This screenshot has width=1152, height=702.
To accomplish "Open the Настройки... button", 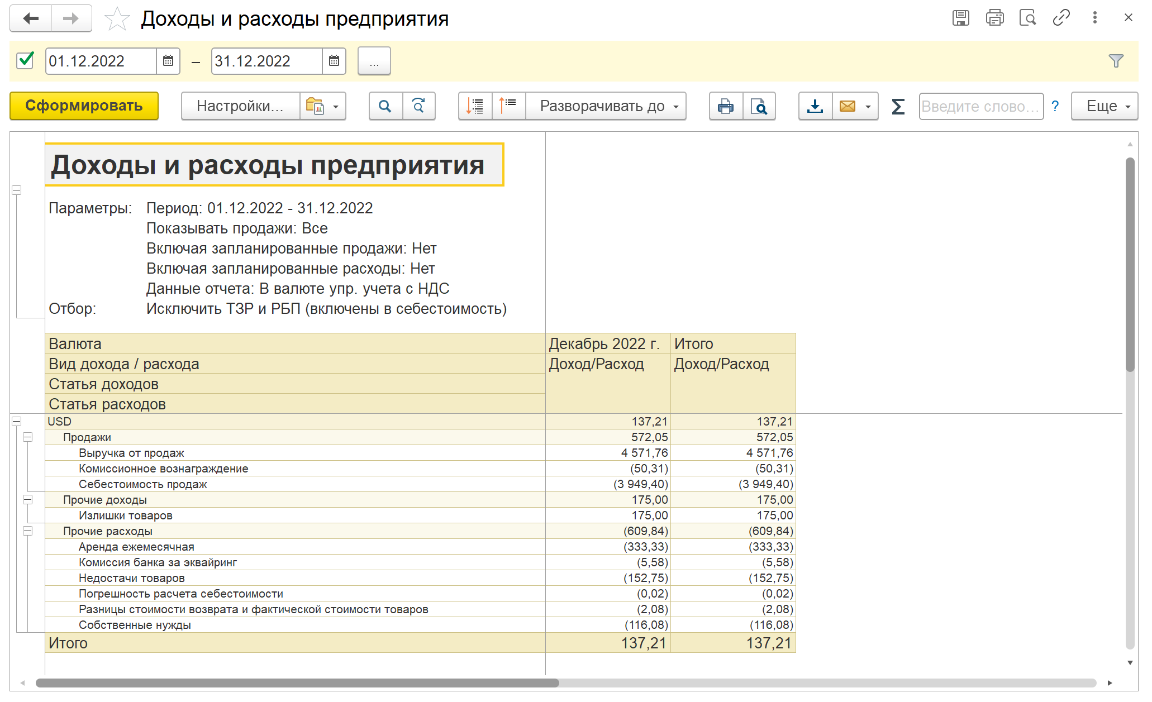I will tap(240, 106).
